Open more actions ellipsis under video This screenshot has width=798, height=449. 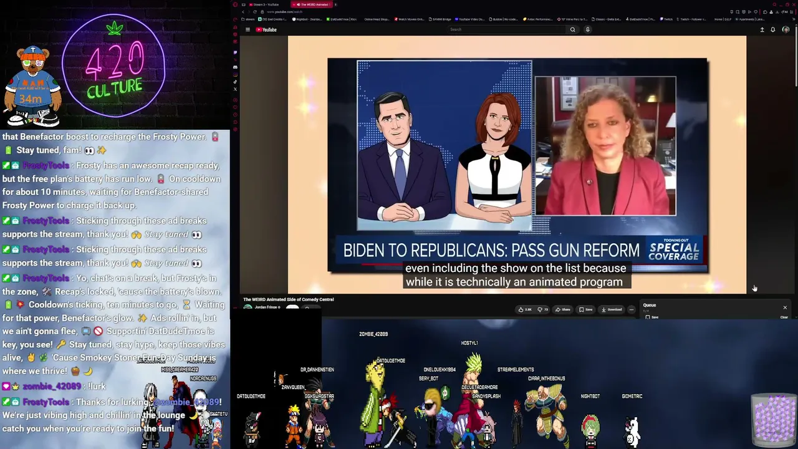[631, 309]
